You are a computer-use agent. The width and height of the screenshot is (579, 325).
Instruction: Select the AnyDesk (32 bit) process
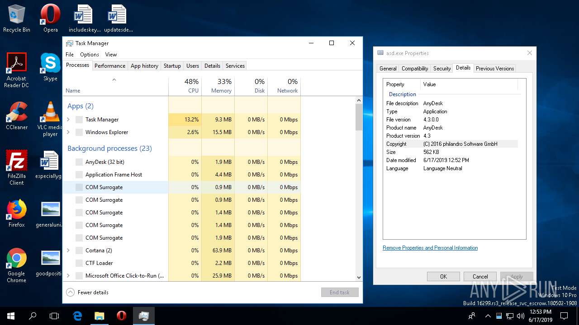coord(181,162)
